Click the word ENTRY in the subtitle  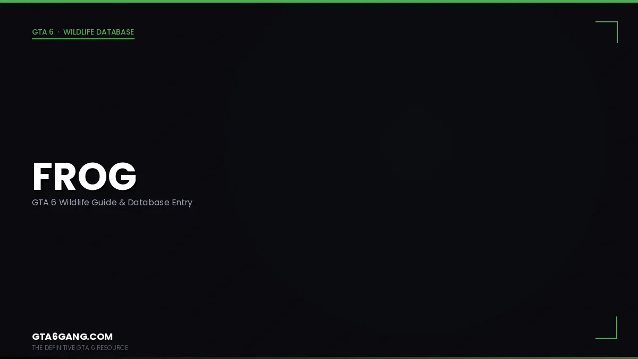(x=182, y=203)
